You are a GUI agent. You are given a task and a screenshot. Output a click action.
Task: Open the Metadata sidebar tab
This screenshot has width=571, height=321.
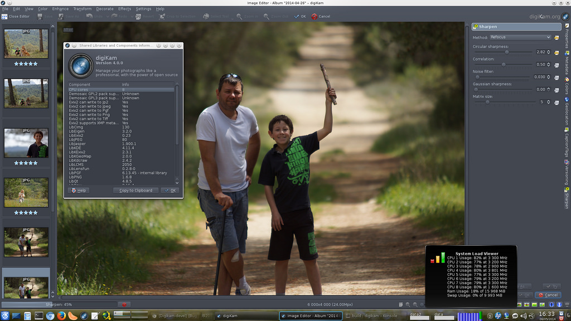pos(567,62)
